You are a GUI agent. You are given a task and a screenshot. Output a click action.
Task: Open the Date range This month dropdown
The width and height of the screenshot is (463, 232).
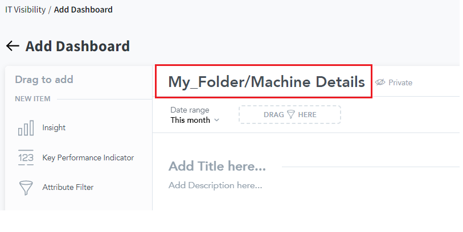194,120
